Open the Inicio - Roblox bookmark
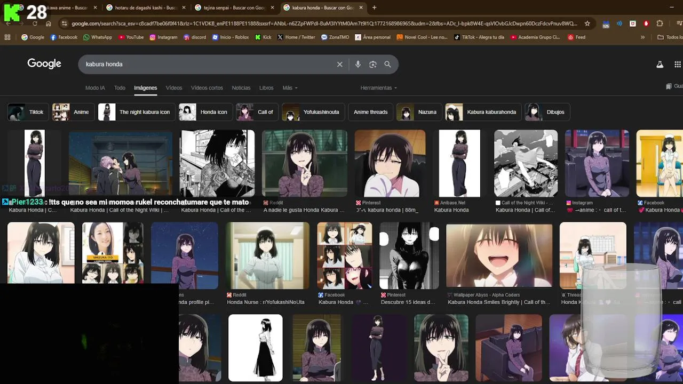Screen dimensions: 683x384 [231, 37]
